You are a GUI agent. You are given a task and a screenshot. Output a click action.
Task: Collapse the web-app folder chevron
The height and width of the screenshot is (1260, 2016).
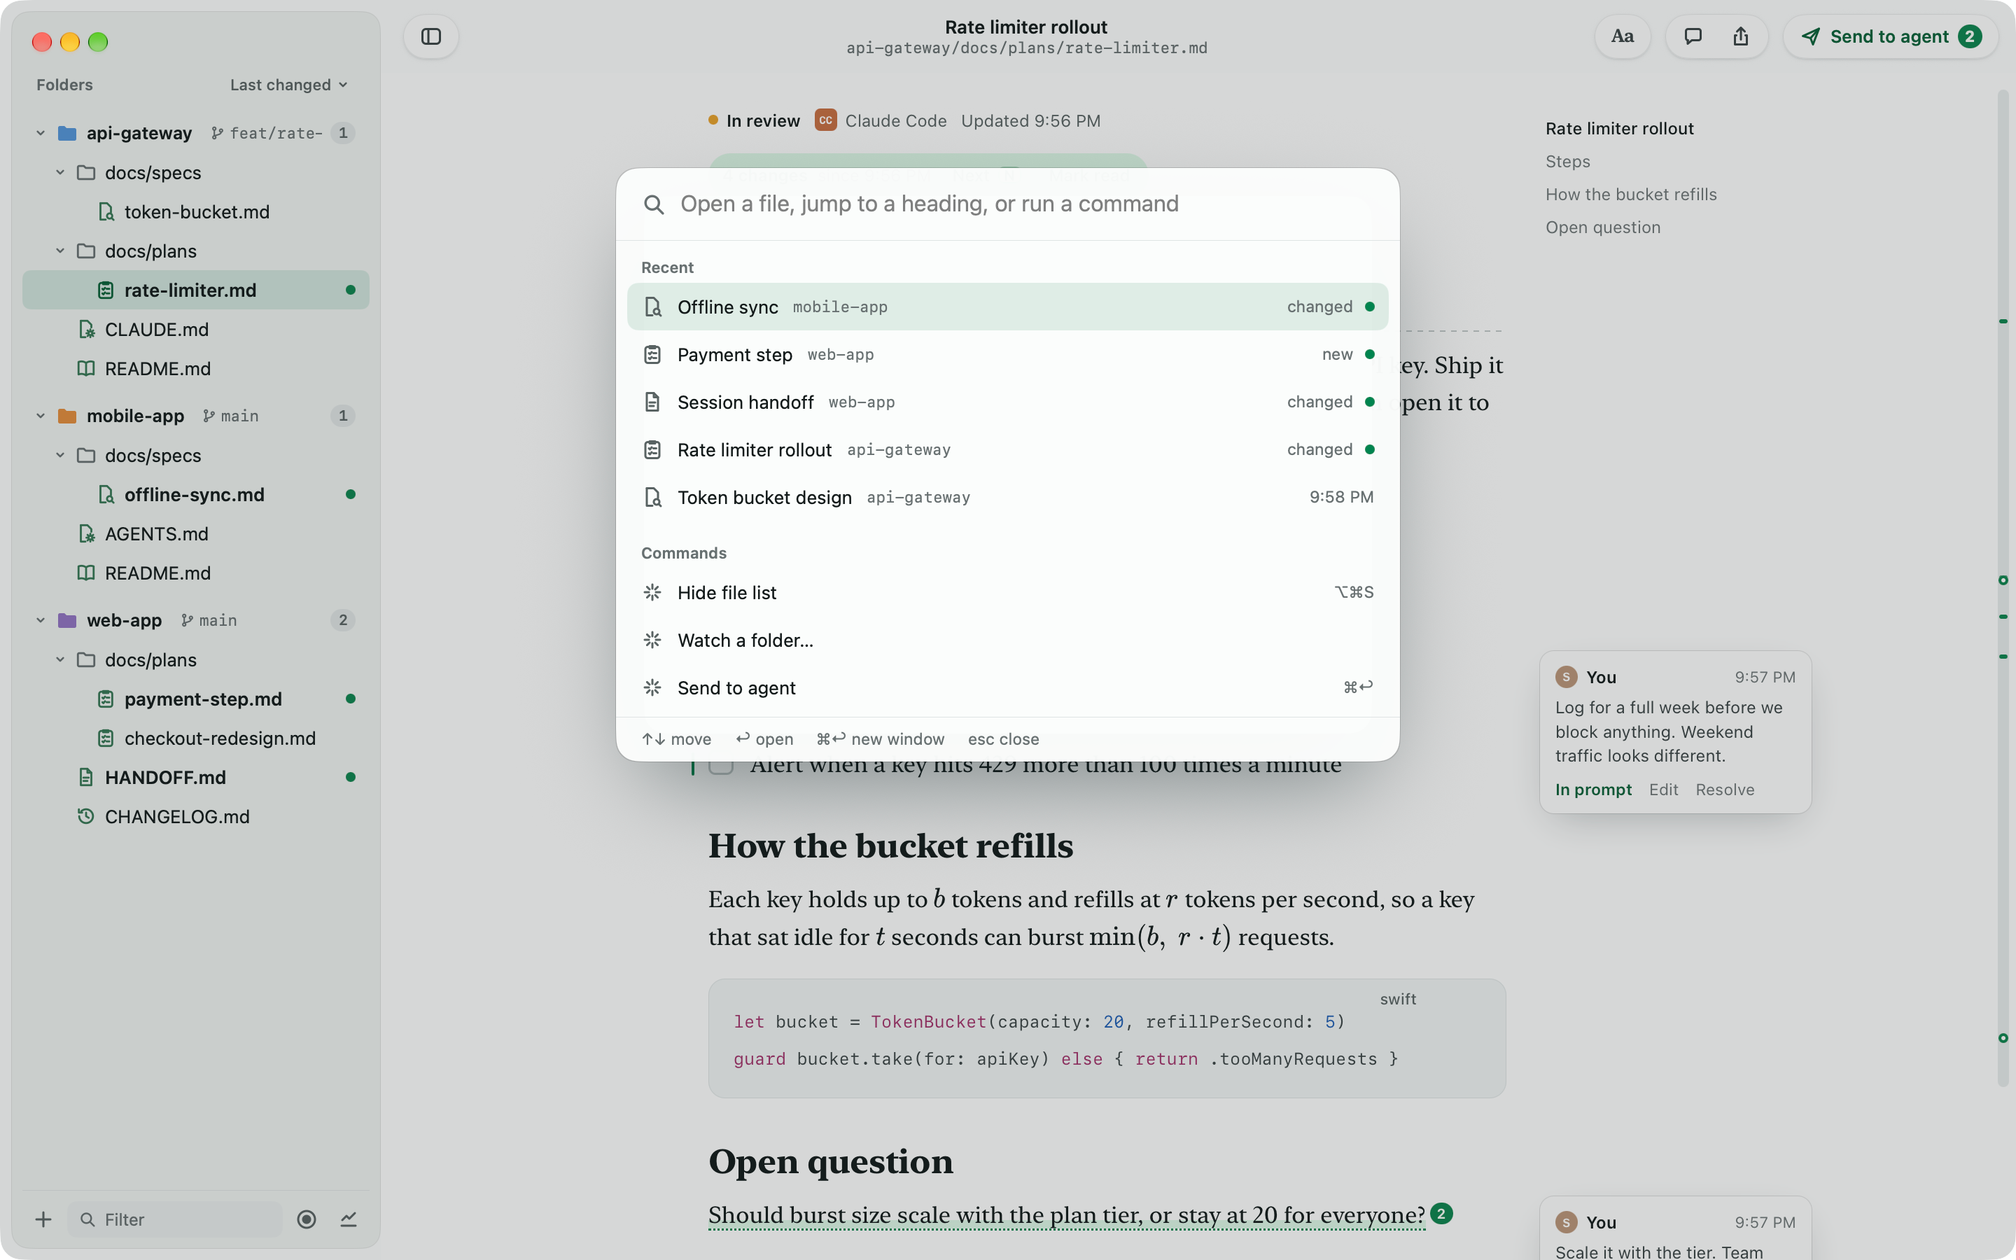(41, 620)
